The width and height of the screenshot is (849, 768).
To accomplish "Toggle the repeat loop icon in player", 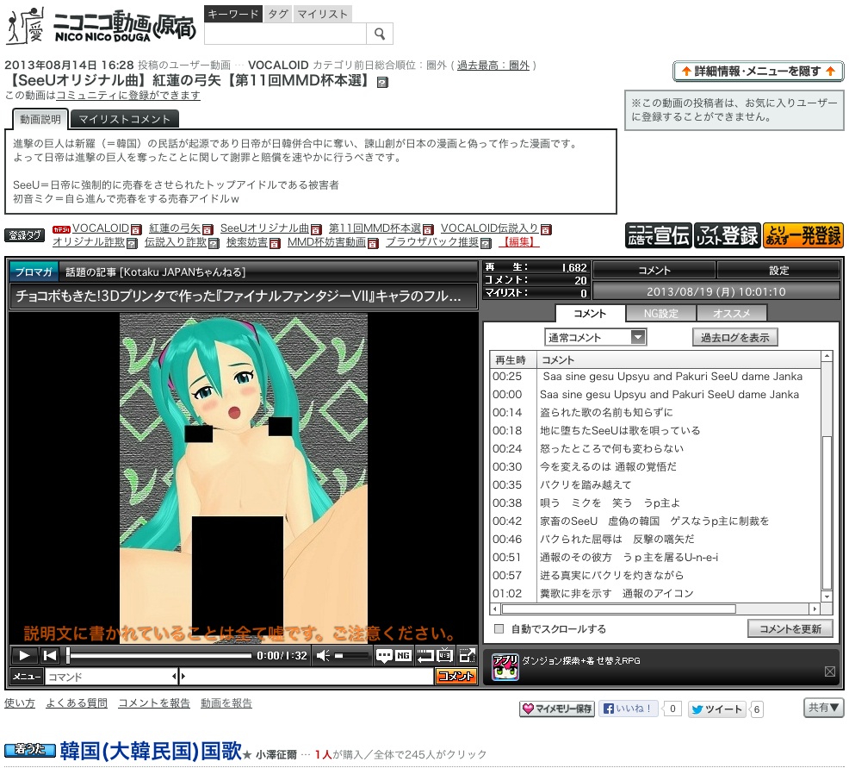I will coord(424,656).
